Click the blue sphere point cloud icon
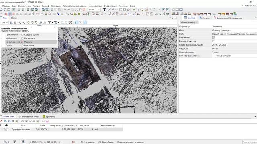The width and height of the screenshot is (257, 144). [58, 14]
